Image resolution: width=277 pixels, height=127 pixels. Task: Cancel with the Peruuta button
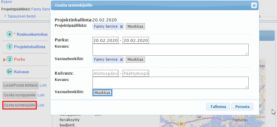pyautogui.click(x=242, y=107)
